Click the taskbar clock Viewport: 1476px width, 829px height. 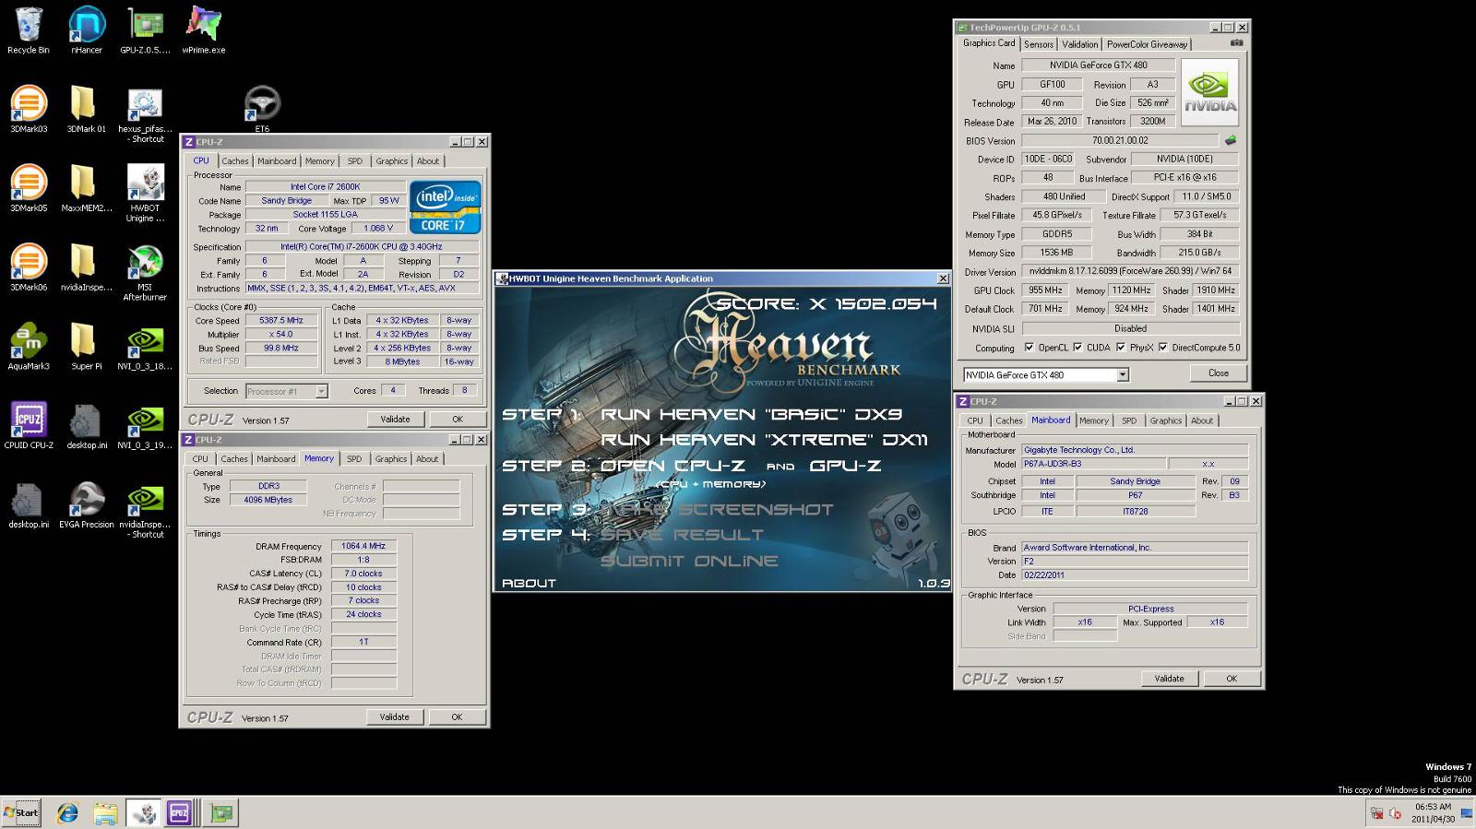1433,812
